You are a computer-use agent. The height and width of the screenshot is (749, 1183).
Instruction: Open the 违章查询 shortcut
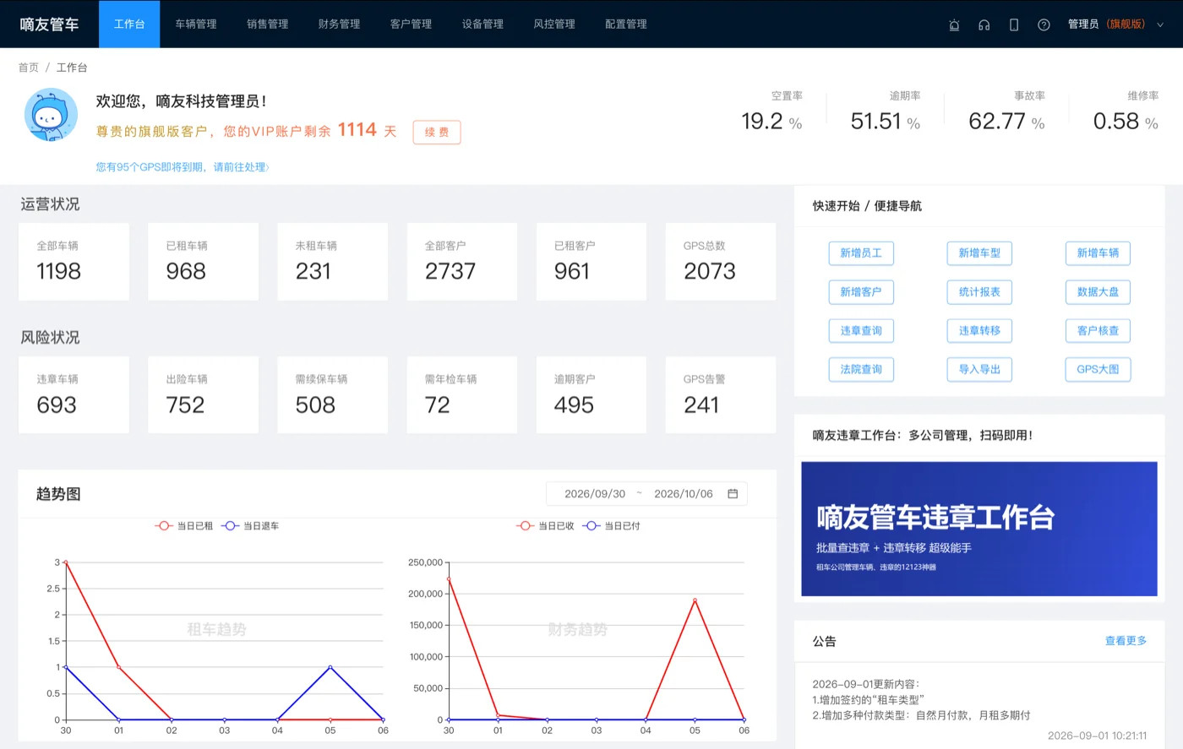pos(861,331)
